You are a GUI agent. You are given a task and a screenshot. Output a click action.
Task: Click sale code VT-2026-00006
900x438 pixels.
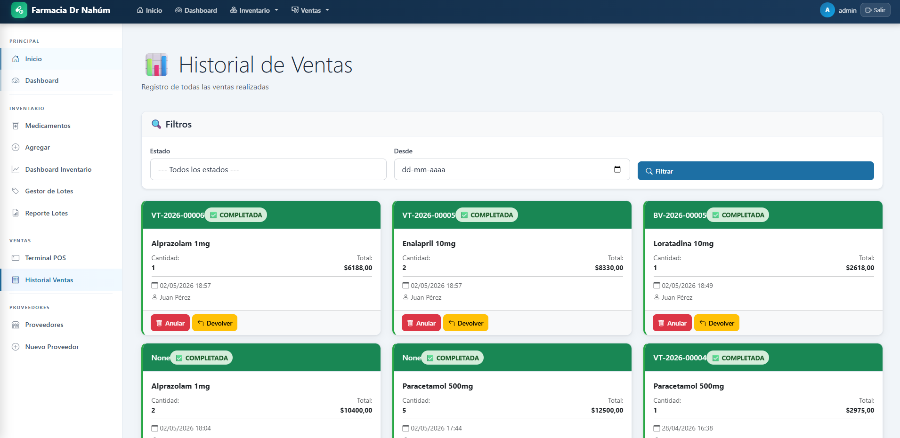tap(178, 215)
